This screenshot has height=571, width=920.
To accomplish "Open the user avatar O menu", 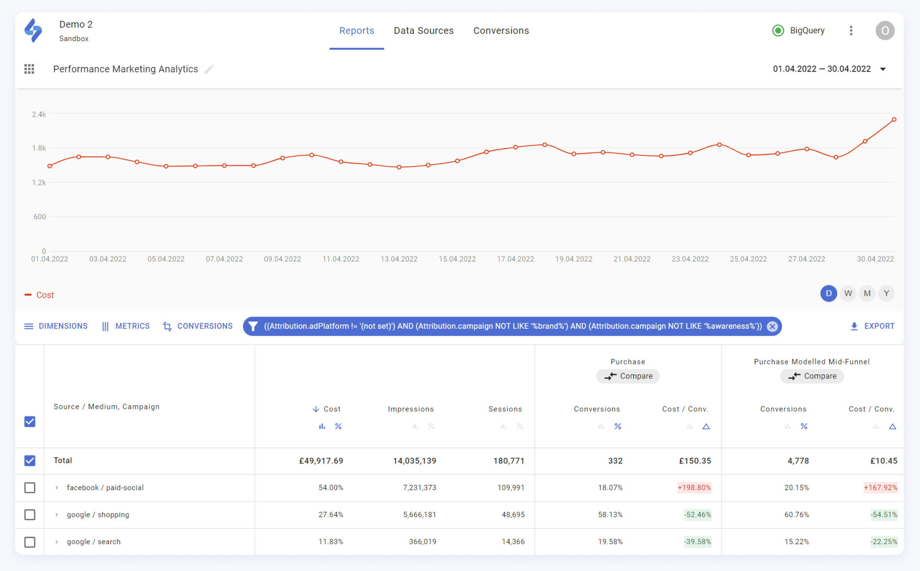I will [x=885, y=31].
